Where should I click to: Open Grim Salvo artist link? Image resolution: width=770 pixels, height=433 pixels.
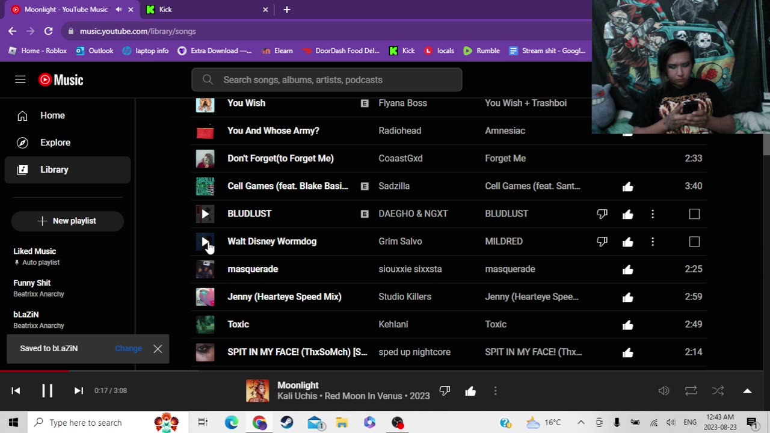400,241
